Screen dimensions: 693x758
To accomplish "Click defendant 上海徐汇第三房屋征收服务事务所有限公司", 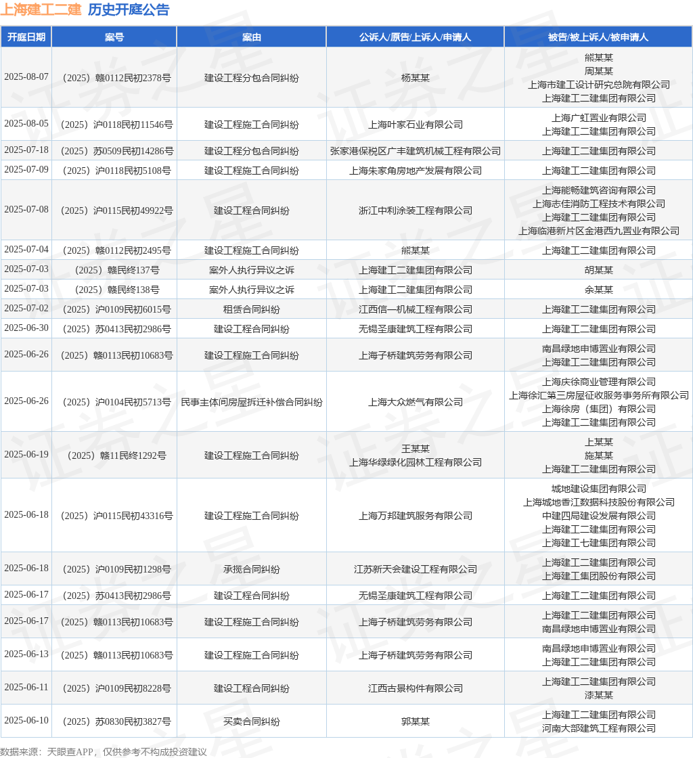I will tap(599, 395).
